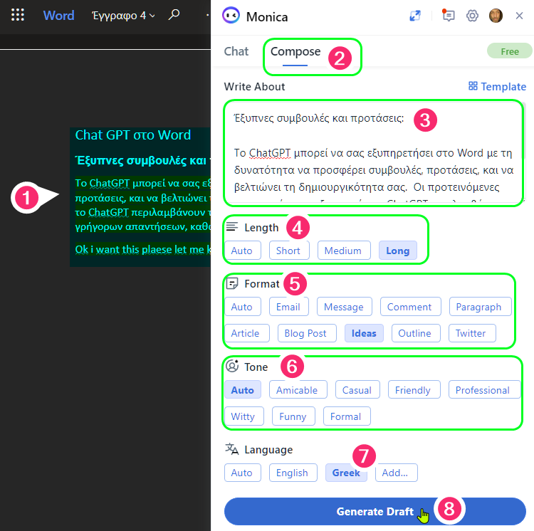Set Length to Long
This screenshot has width=534, height=531.
click(x=398, y=251)
